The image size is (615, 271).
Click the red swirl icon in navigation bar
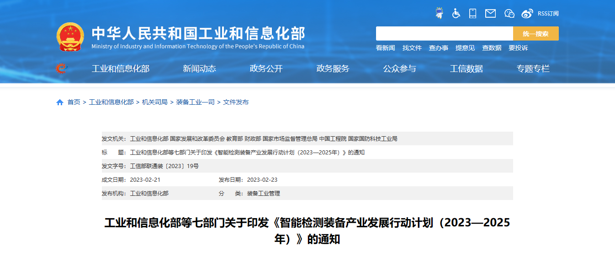coord(61,69)
